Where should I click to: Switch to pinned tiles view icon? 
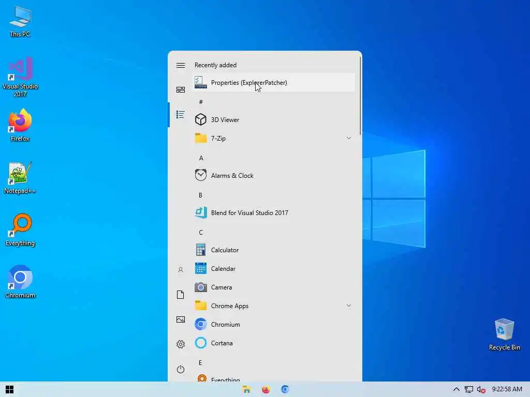tap(181, 89)
